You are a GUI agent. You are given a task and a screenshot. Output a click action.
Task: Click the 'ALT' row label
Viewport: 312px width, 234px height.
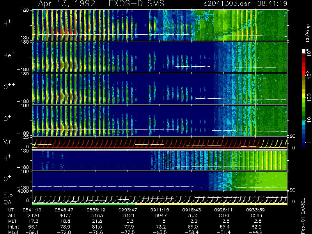[x=12, y=216]
